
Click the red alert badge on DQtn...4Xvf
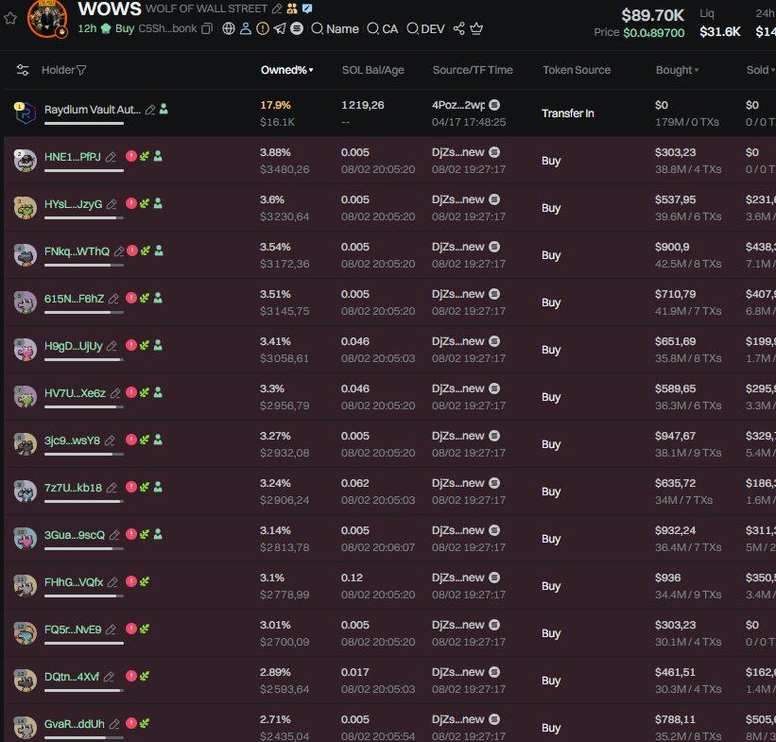[x=131, y=676]
